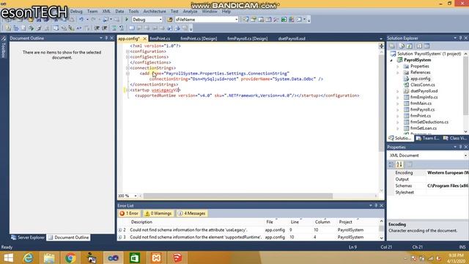The height and width of the screenshot is (264, 469).
Task: Collapse the startup element outline
Action: point(128,89)
